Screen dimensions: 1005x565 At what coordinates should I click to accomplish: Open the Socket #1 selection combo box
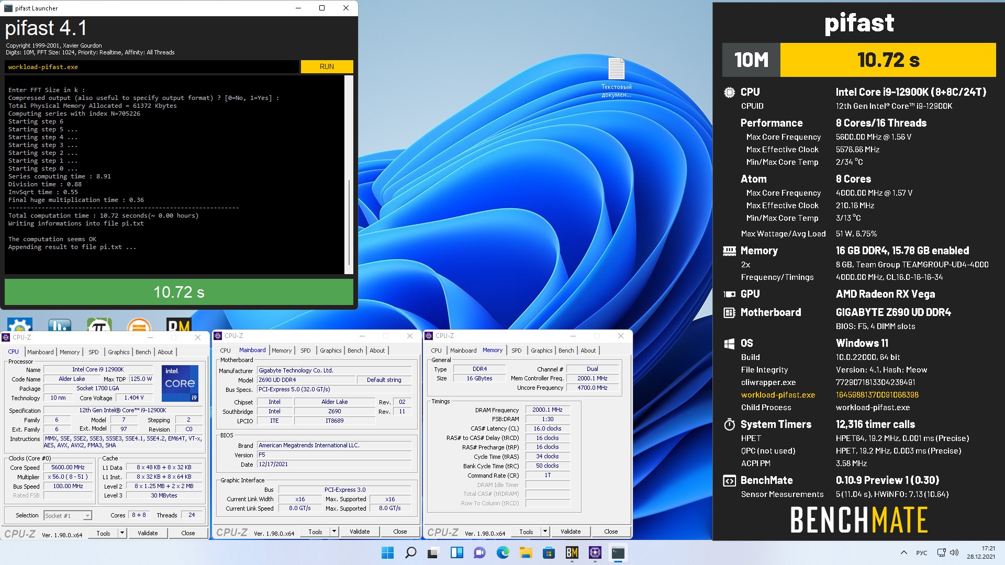[68, 515]
